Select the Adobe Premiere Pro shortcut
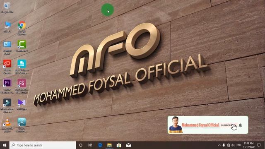265x149 pixels. click(x=7, y=86)
